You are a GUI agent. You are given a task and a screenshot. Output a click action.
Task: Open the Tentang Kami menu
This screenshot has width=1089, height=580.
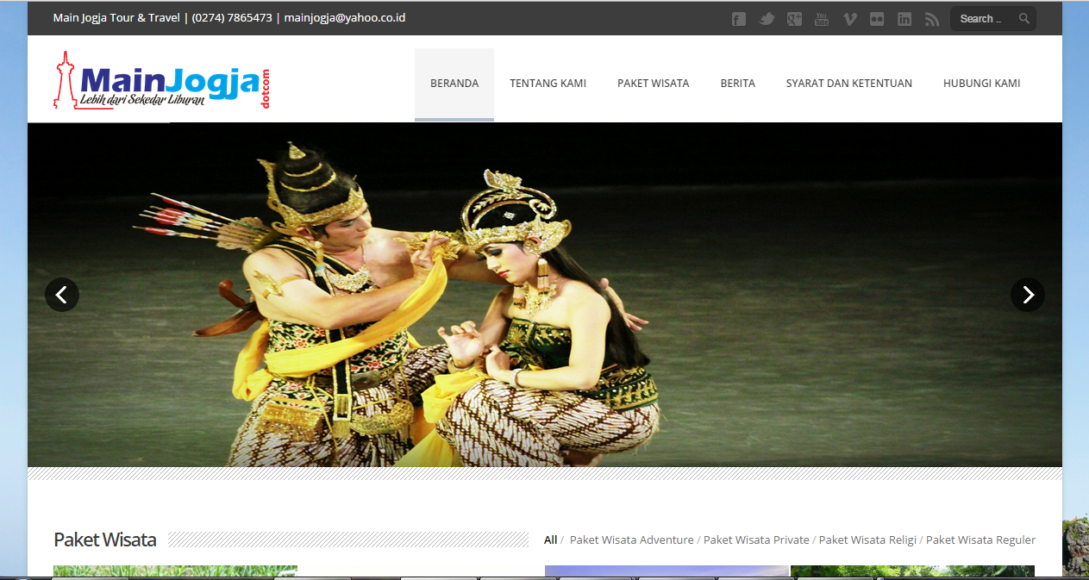point(548,84)
